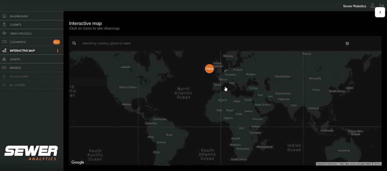Click the Cleanings camera icon

pos(4,42)
